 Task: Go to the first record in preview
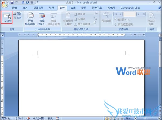click(x=116, y=14)
